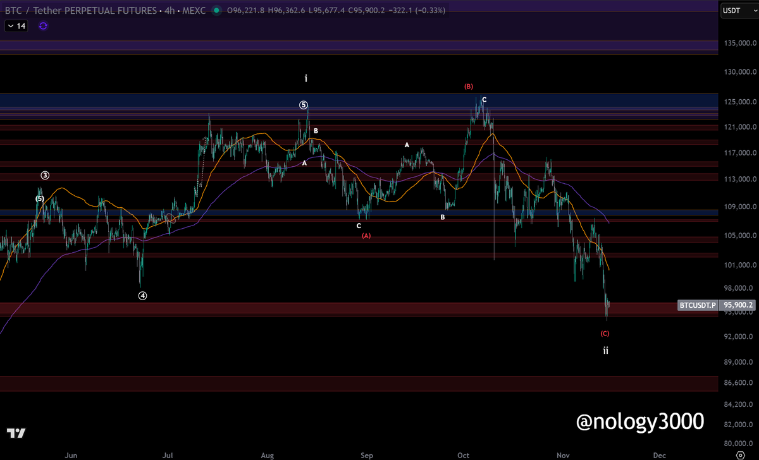Click the TradingView logo in the bottom-left corner

tap(17, 434)
